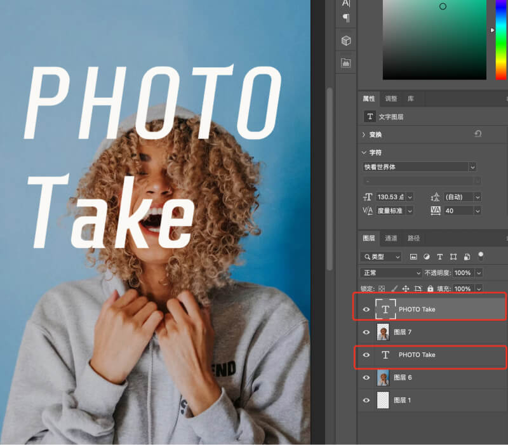Click the lock position move icon

406,289
